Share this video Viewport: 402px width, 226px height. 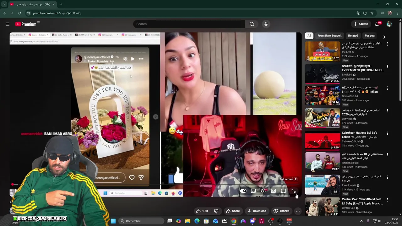tap(233, 211)
